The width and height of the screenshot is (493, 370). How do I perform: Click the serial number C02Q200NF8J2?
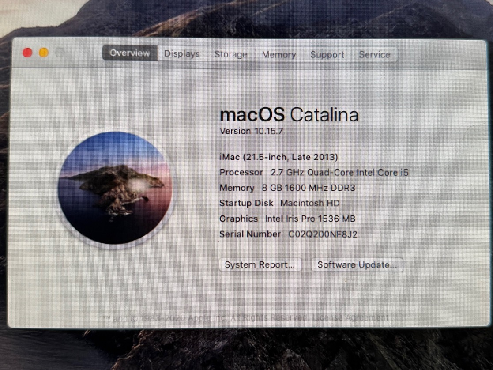(x=323, y=234)
